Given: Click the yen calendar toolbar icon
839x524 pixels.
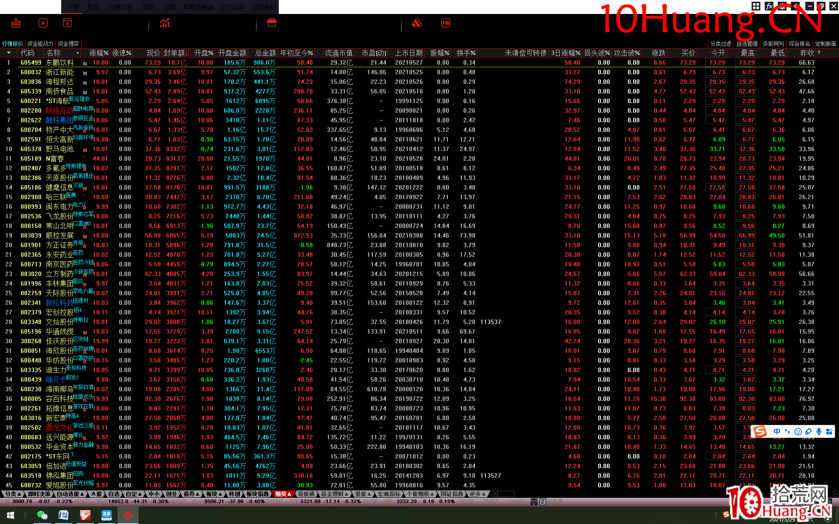Looking at the screenshot, I should [67, 23].
